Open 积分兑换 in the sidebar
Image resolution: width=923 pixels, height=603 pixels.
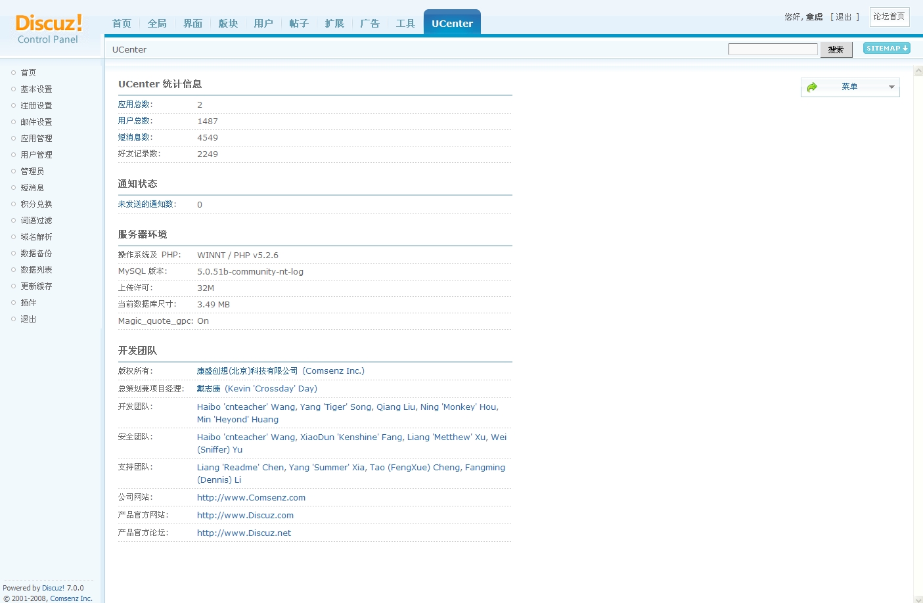click(36, 204)
